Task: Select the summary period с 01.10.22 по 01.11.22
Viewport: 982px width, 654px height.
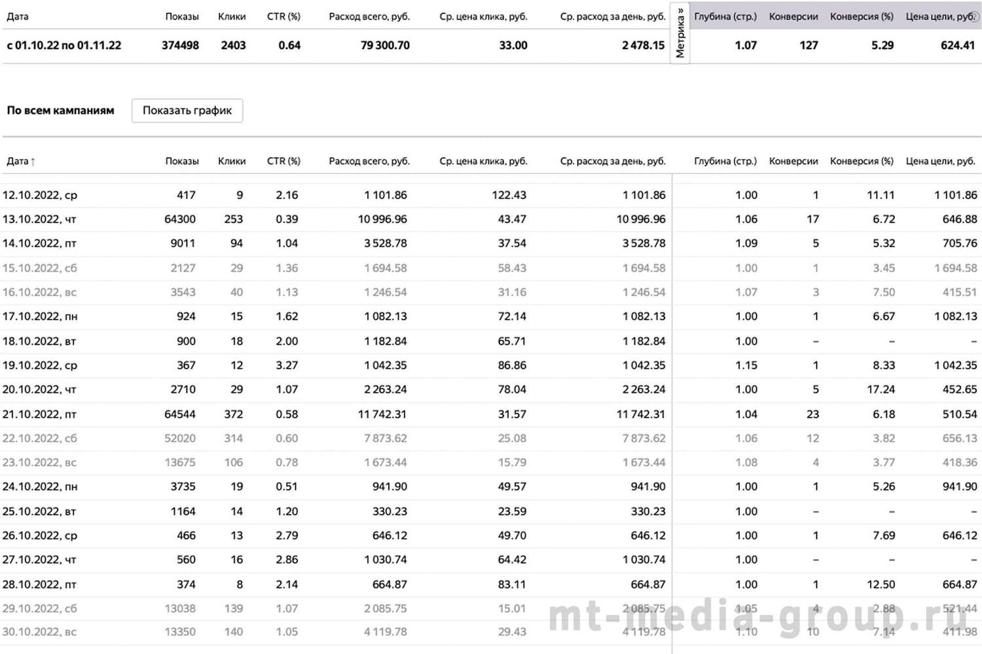Action: tap(64, 46)
